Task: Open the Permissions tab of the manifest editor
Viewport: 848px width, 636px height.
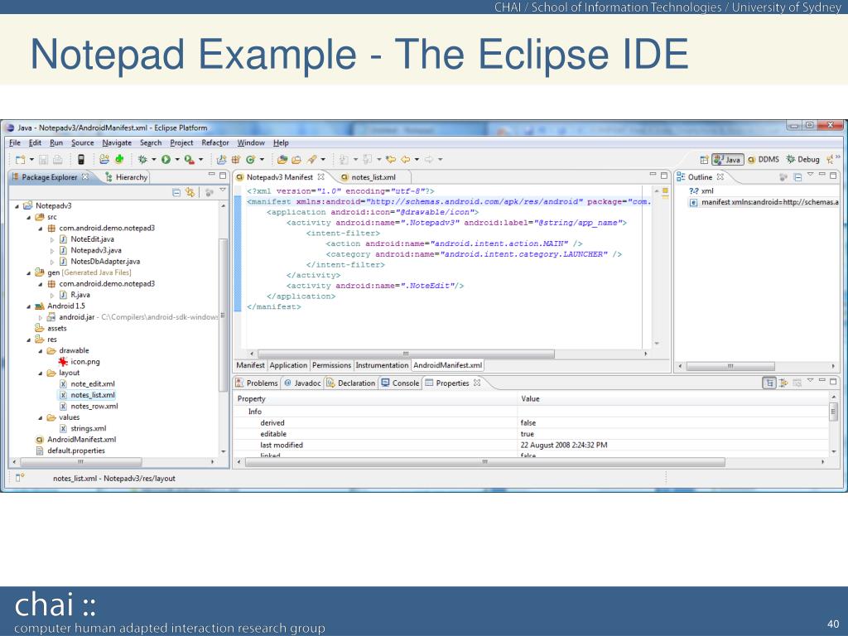Action: tap(331, 365)
